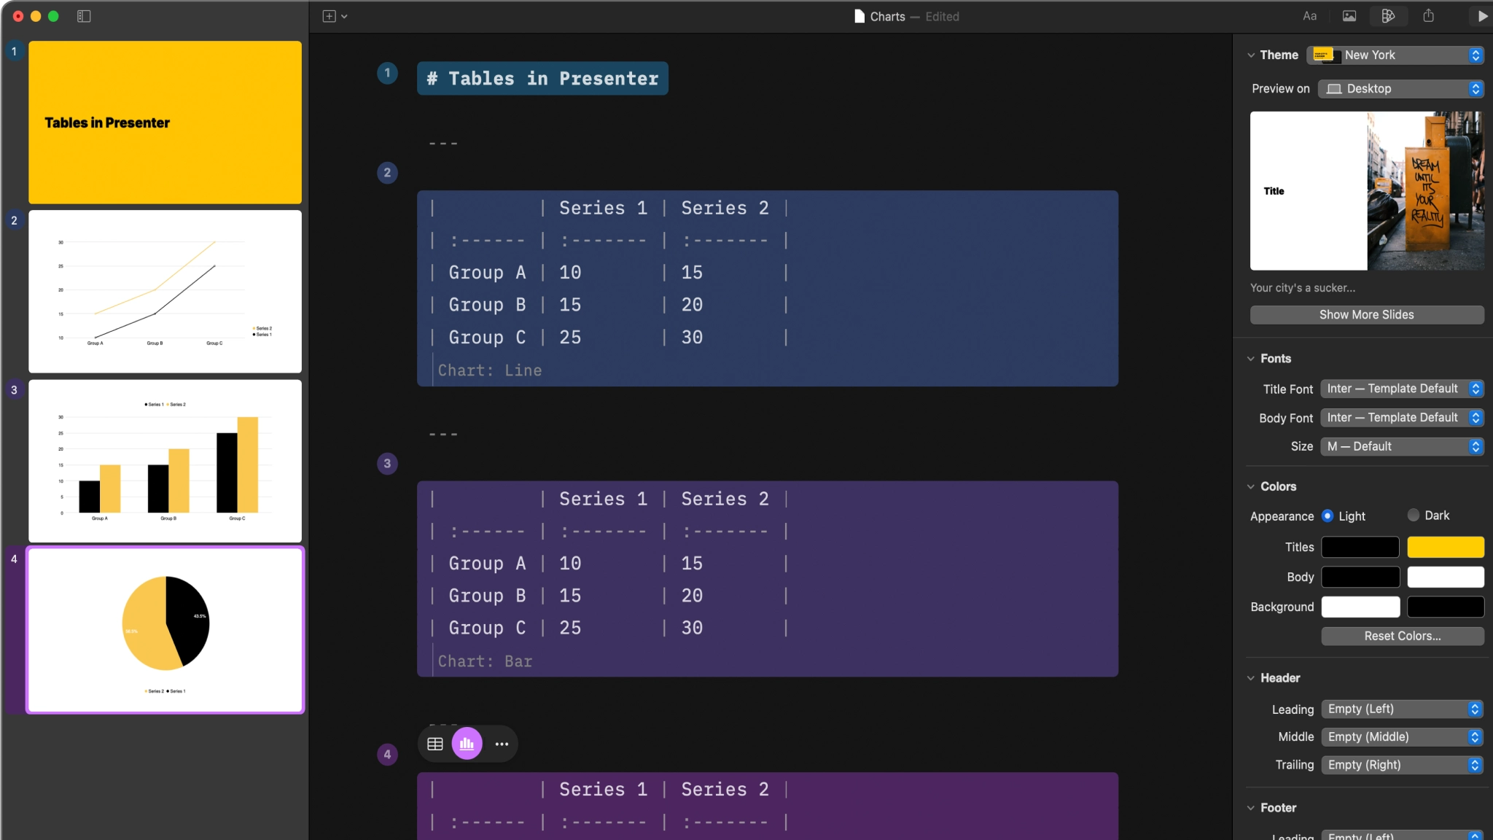Open the New York theme dropdown
1493x840 pixels.
(x=1392, y=55)
